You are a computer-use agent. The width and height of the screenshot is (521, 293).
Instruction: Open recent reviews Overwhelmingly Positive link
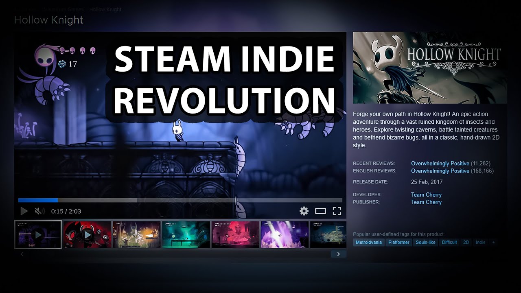(440, 164)
